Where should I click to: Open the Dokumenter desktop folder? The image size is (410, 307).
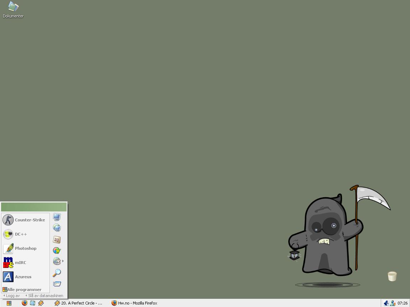(13, 10)
